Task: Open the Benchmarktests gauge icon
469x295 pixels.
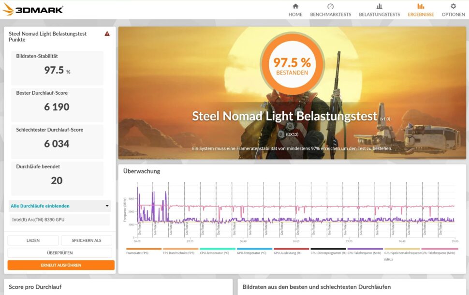Action: click(330, 6)
